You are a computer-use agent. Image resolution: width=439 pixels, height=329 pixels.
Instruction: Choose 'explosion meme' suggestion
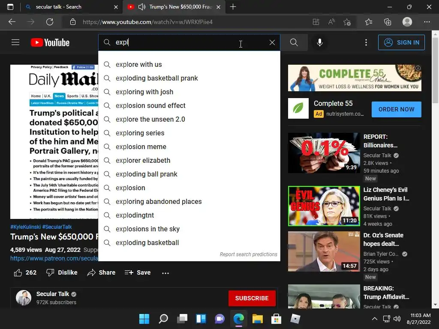[x=189, y=147]
